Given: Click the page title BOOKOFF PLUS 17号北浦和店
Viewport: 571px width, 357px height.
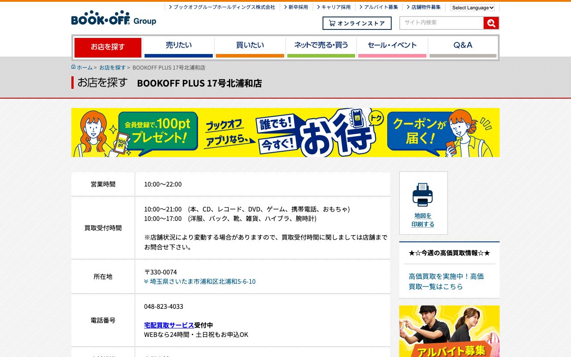Looking at the screenshot, I should [x=199, y=83].
